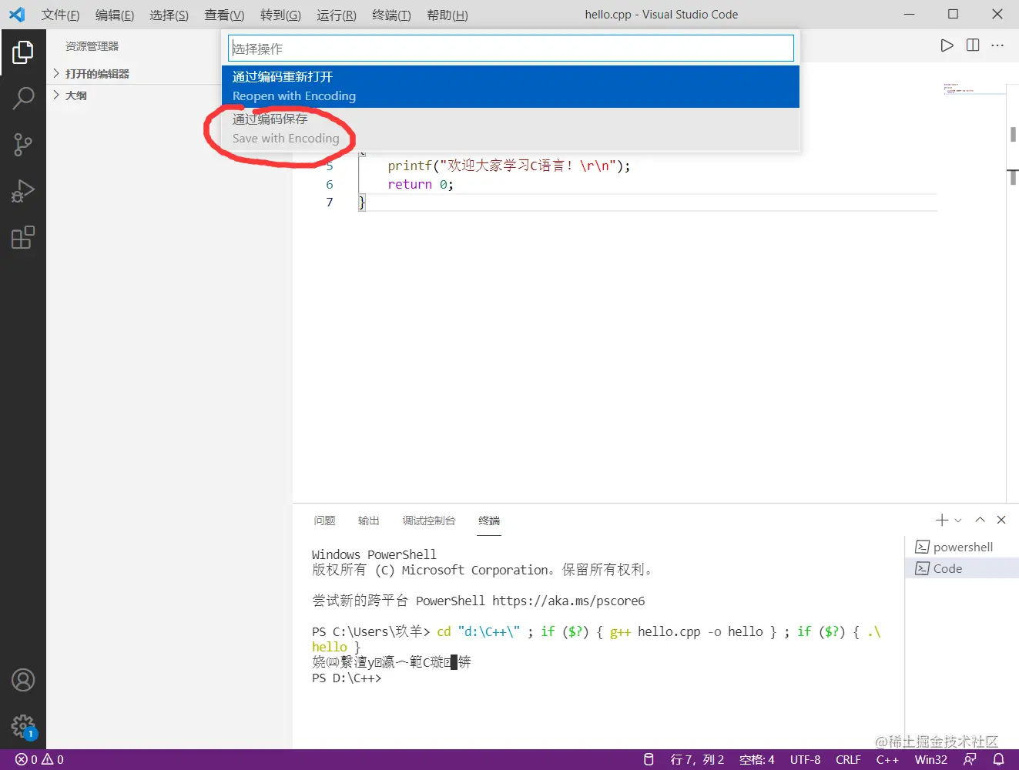Open the Accounts icon in activity bar
This screenshot has height=770, width=1019.
click(x=23, y=680)
